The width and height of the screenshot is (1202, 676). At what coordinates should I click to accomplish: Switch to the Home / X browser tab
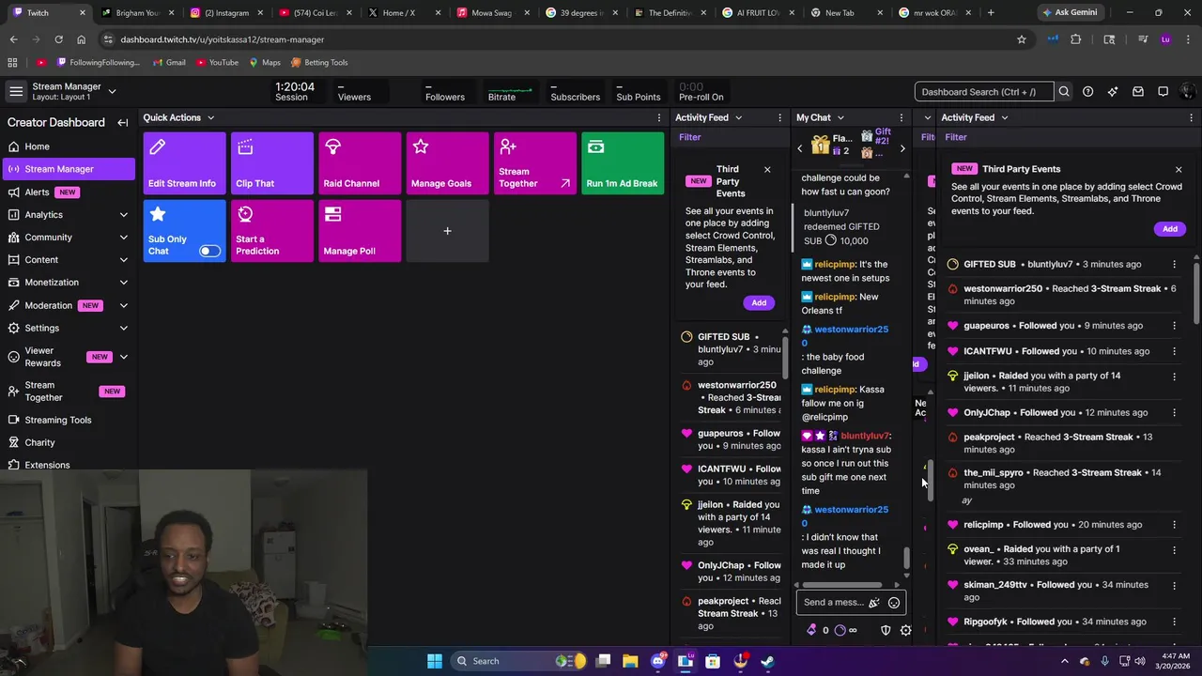click(x=404, y=13)
